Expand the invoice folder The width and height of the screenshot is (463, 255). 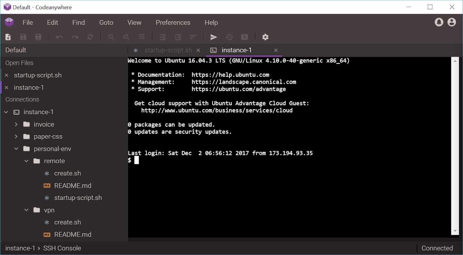pos(16,125)
